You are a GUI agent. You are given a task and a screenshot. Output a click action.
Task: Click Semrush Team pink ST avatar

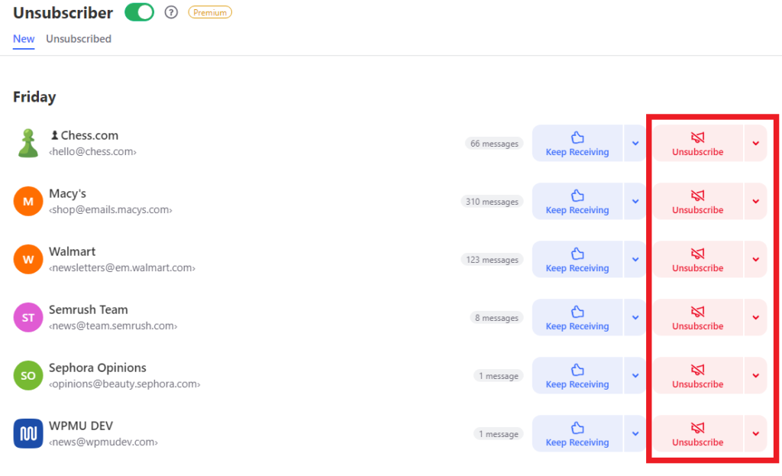point(28,317)
